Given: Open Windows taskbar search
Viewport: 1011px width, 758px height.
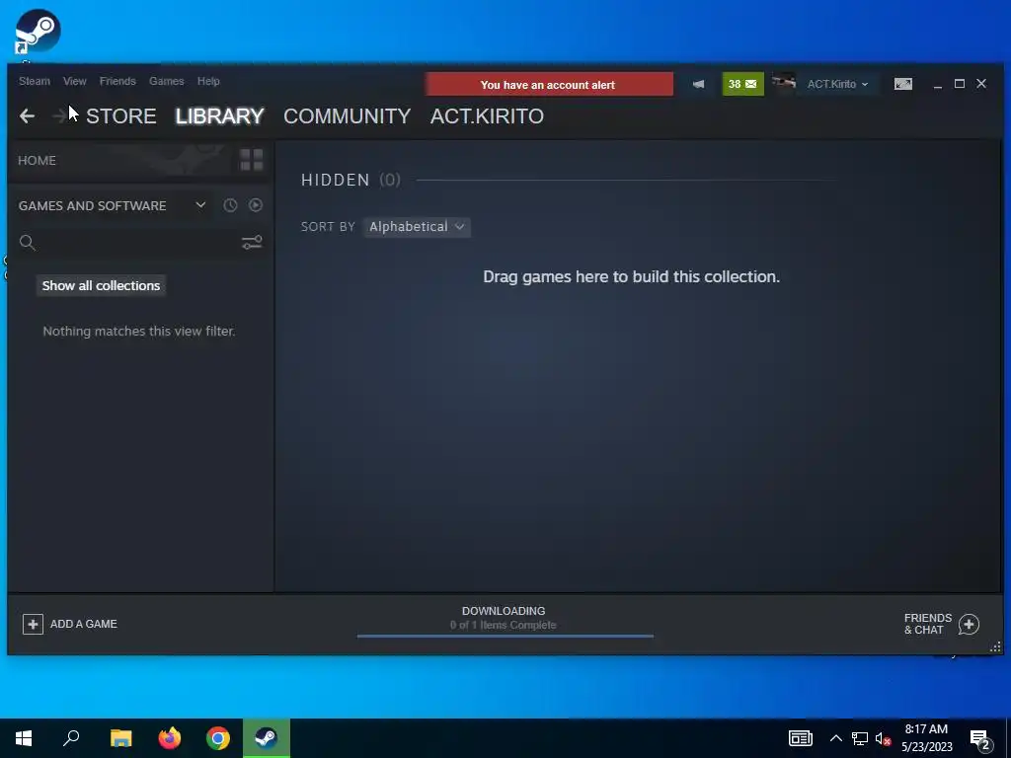Looking at the screenshot, I should (x=71, y=738).
